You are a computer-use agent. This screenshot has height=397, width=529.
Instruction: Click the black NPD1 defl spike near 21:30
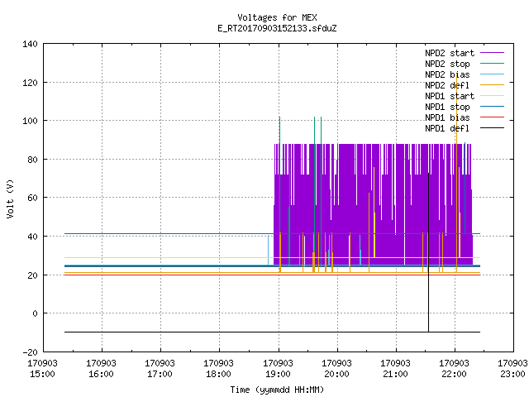[428, 252]
